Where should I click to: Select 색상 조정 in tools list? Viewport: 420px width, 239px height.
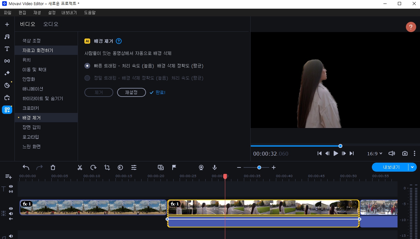(46, 41)
